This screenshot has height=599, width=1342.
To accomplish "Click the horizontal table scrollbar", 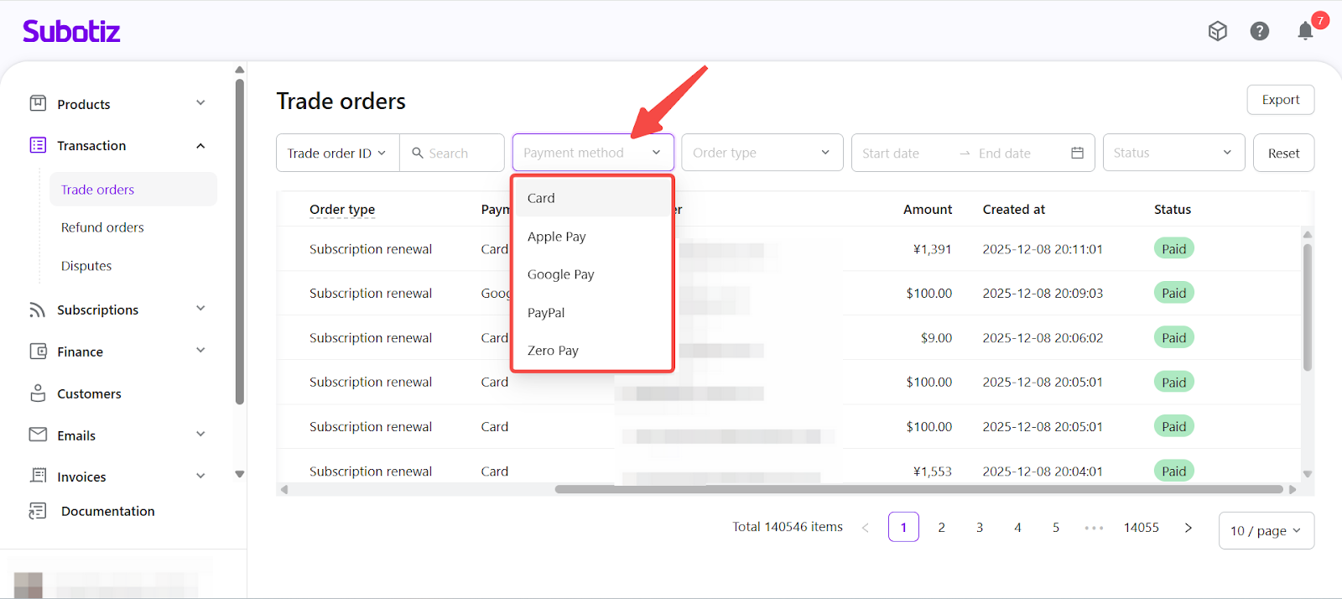I will click(918, 489).
